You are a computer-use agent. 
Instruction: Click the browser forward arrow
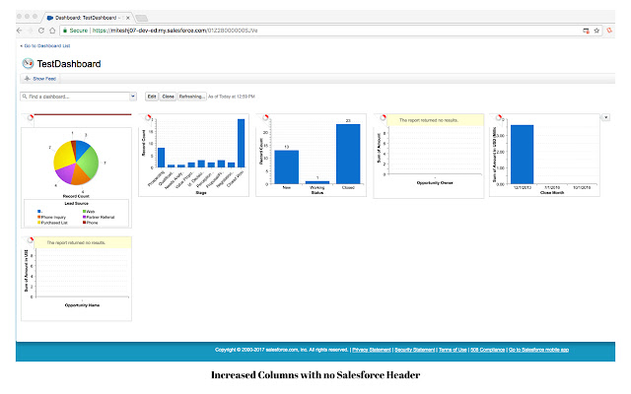tap(31, 31)
